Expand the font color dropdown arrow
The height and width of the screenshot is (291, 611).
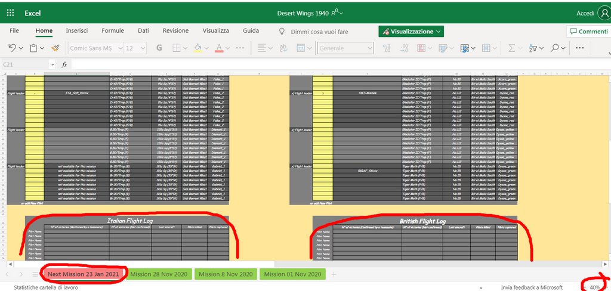click(x=227, y=48)
